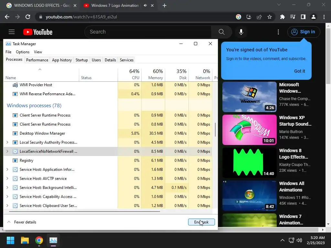Open Chrome's three-dot main menu
This screenshot has width=331, height=248.
click(x=324, y=17)
